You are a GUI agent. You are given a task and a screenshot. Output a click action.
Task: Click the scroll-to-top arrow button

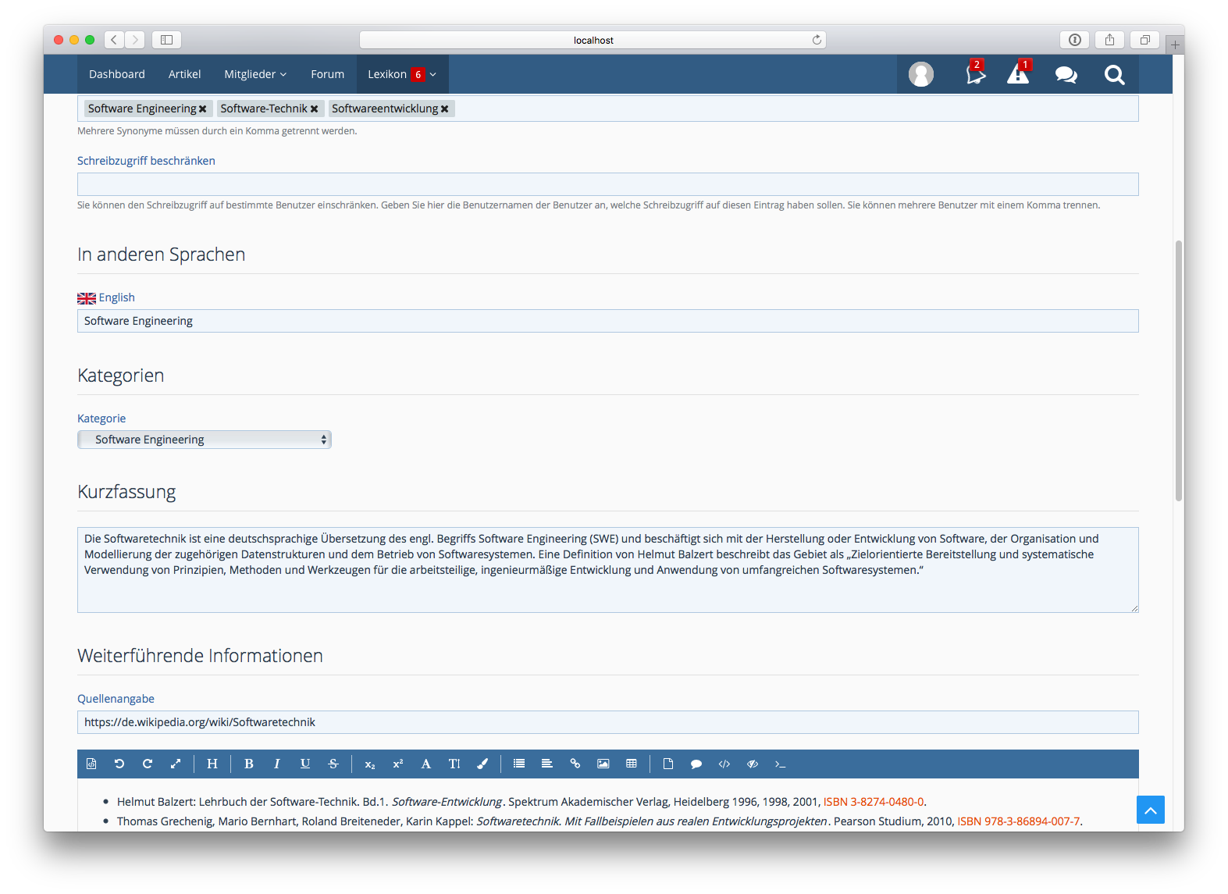[x=1150, y=810]
